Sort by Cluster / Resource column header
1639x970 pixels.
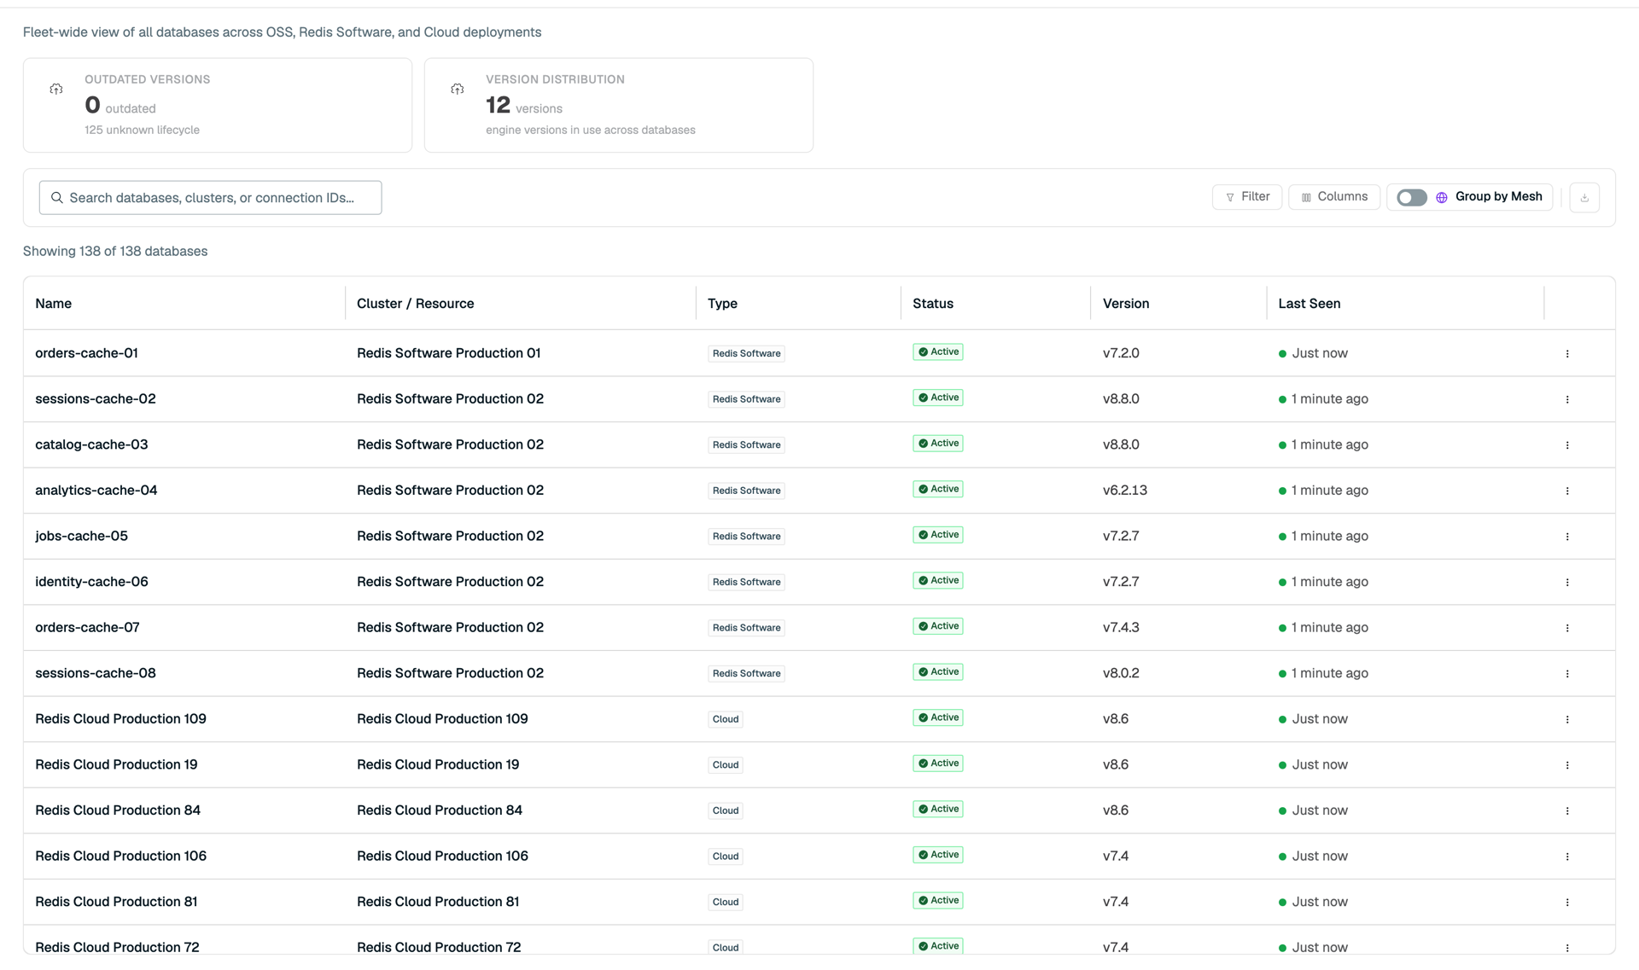tap(415, 304)
